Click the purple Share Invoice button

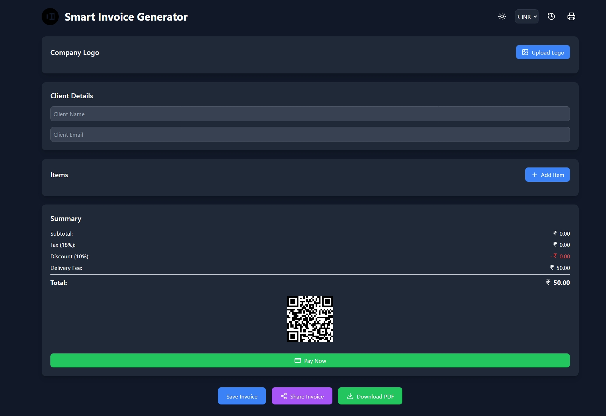[302, 396]
